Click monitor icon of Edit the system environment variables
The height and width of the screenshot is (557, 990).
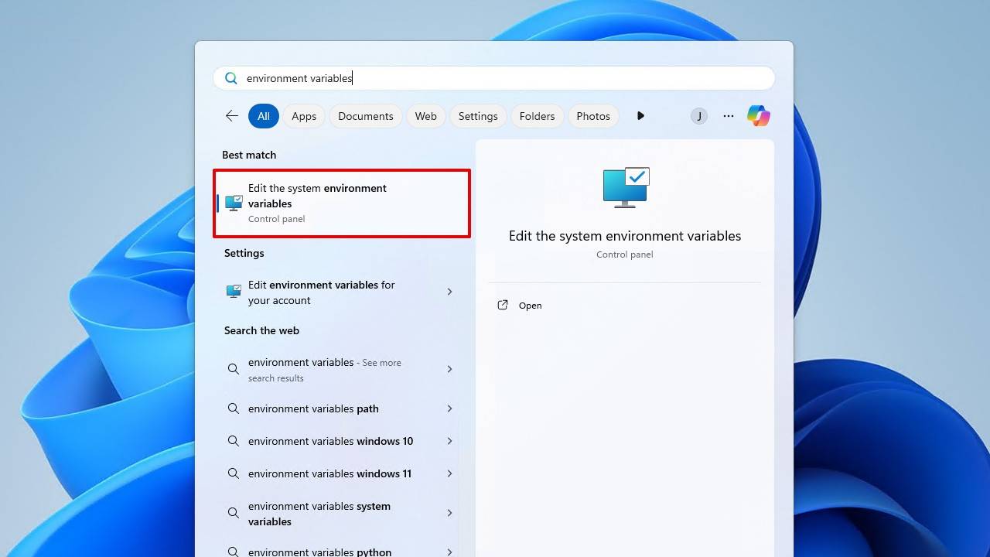[x=234, y=203]
